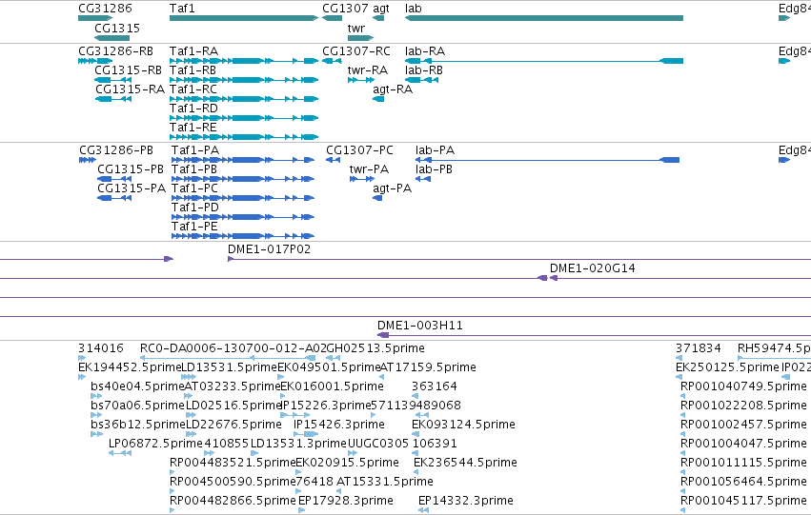Viewport: 811px width, 515px height.
Task: Select EST AT17159.5prime
Action: point(382,377)
